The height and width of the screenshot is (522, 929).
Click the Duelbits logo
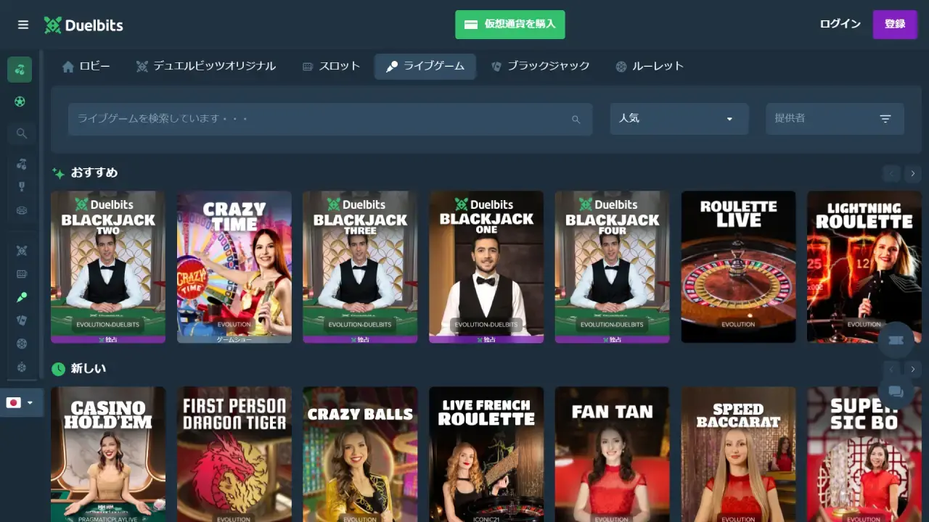click(83, 25)
